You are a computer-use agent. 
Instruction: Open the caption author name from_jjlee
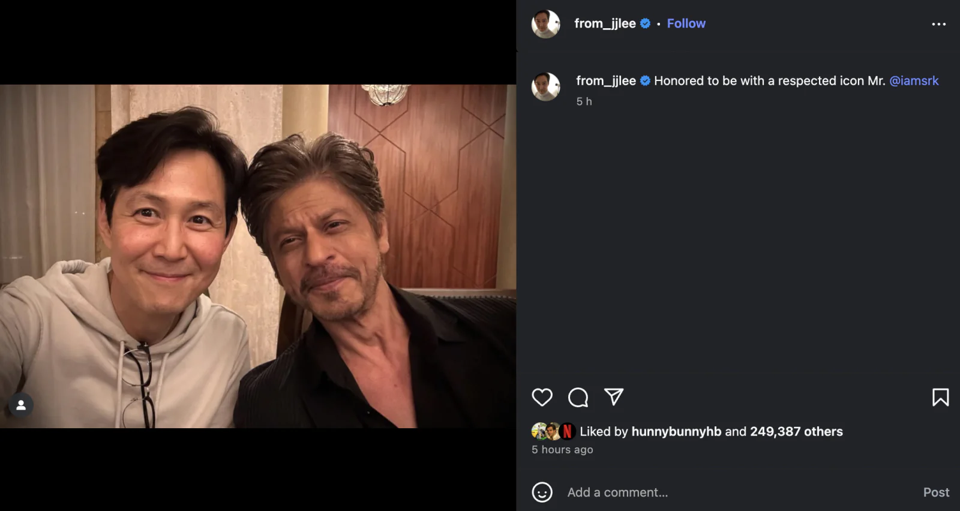(x=606, y=80)
